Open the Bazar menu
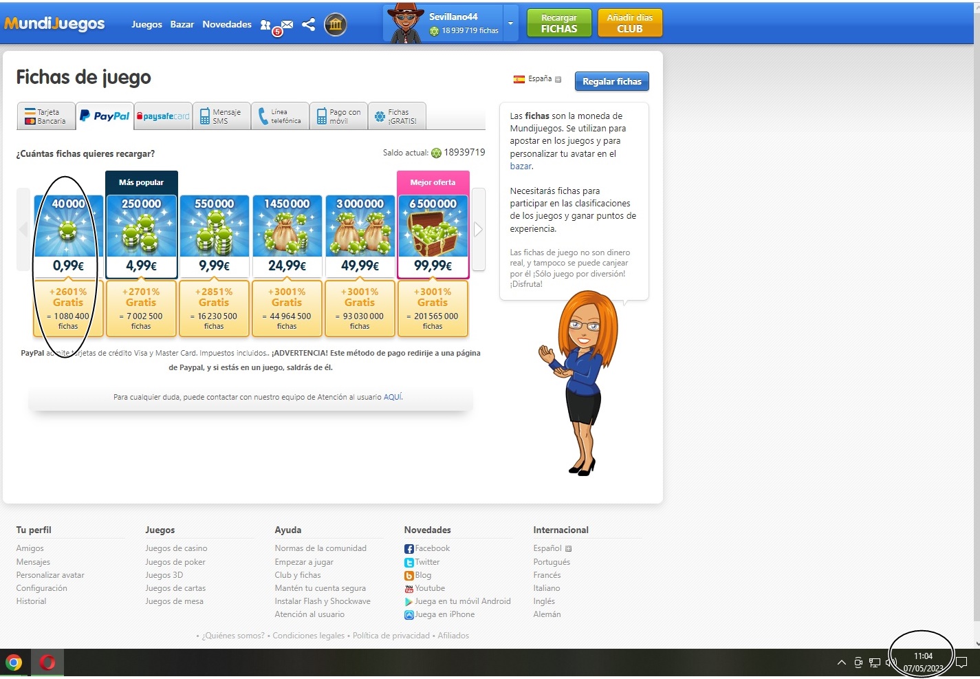The height and width of the screenshot is (679, 980). (182, 24)
